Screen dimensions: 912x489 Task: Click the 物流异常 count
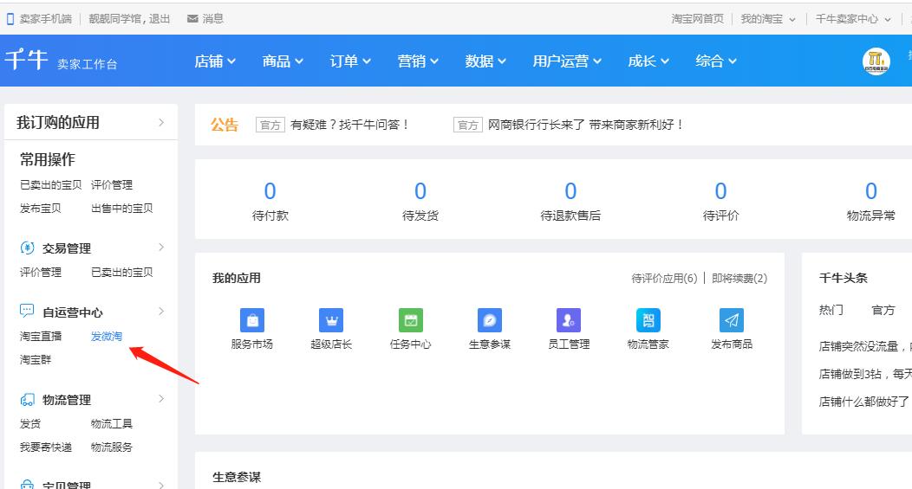(x=870, y=191)
